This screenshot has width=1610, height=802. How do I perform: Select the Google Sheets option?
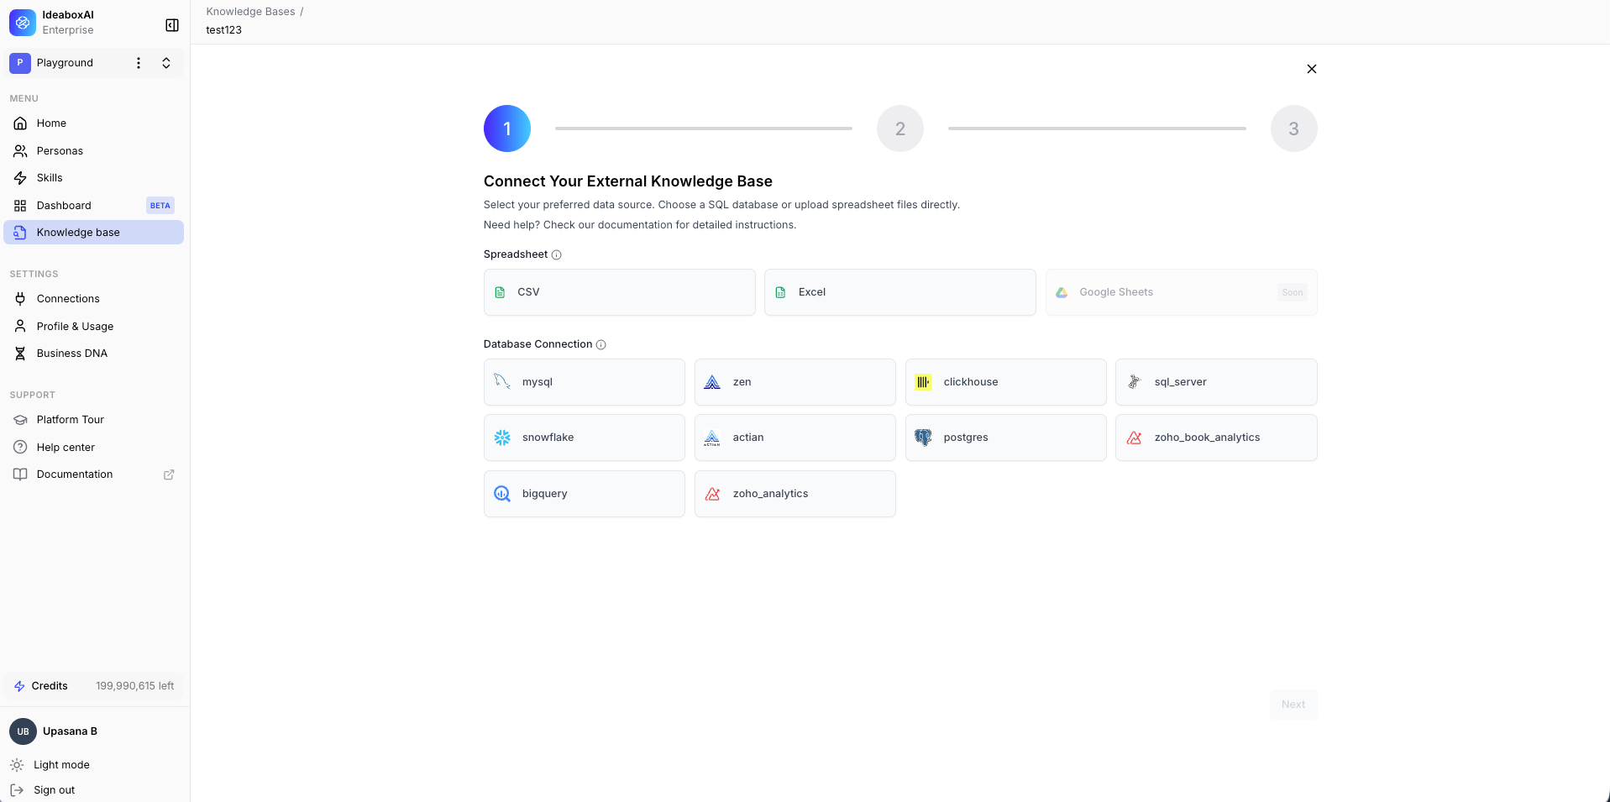pos(1181,292)
